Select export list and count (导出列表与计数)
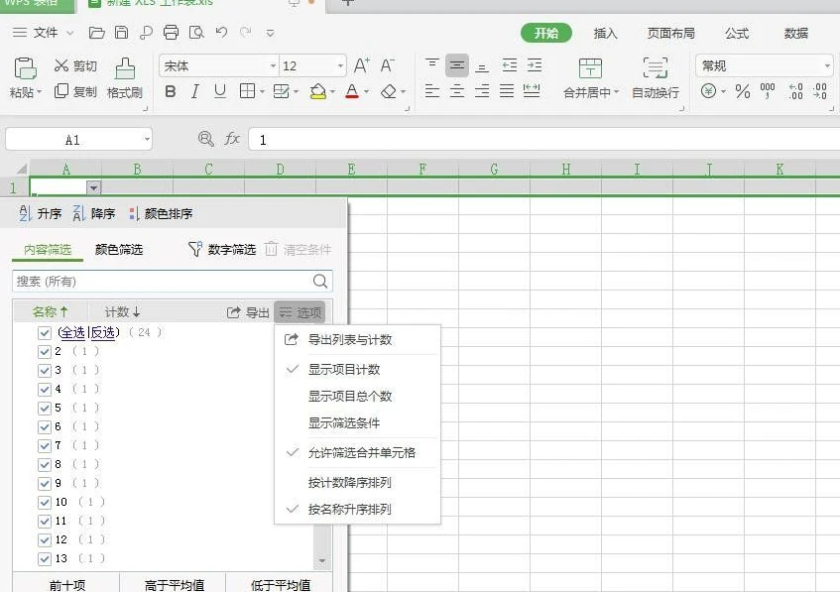The image size is (840, 592). 350,340
